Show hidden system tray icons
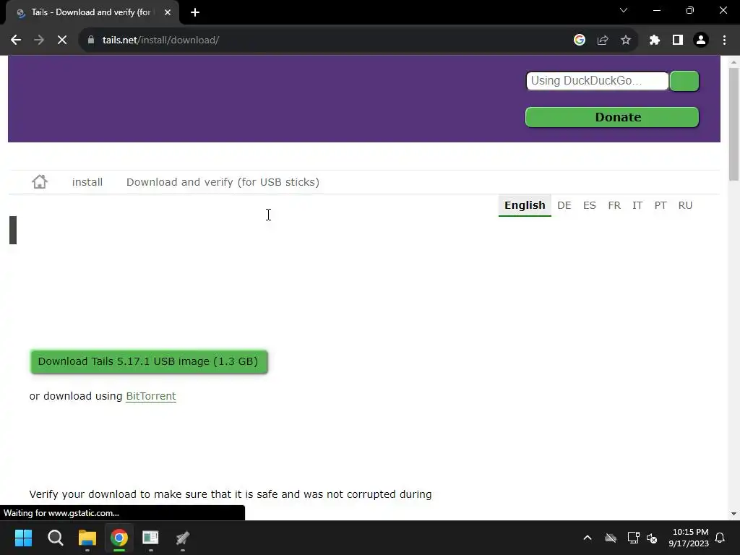Viewport: 740px width, 555px height. (588, 538)
